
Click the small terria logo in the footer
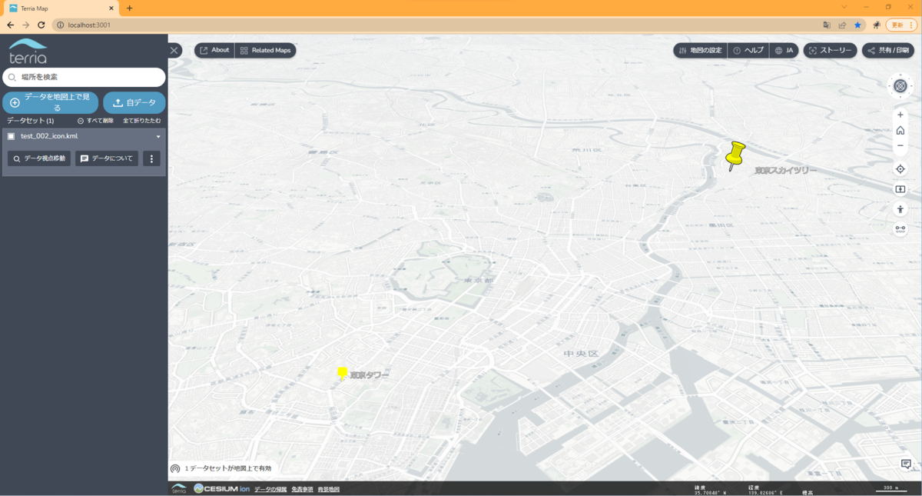[178, 489]
